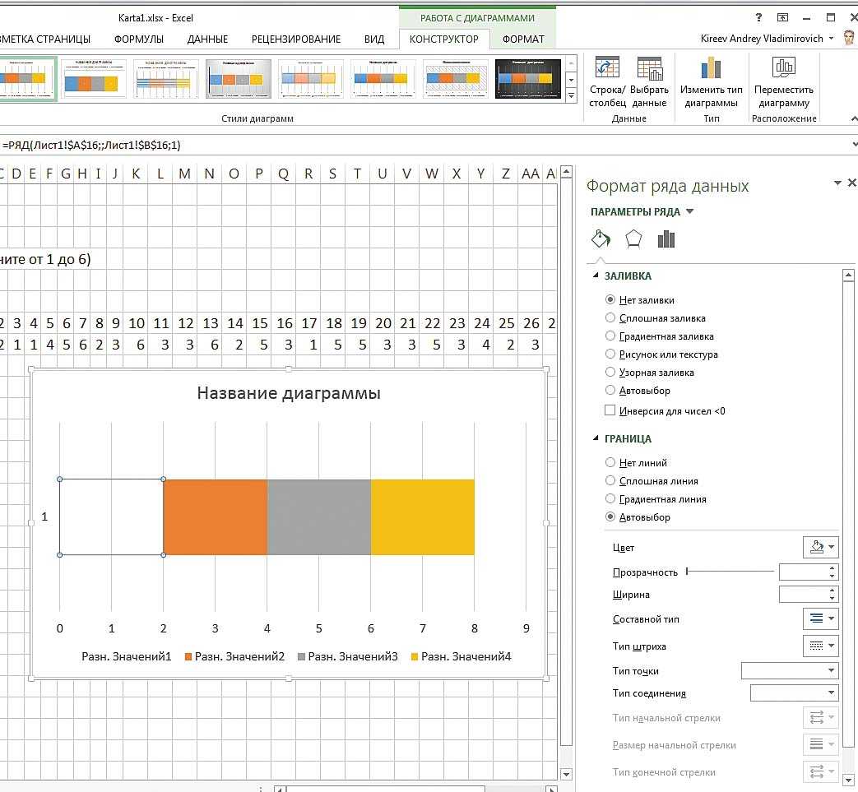Open the Тип штриха dash type dropdown

820,646
